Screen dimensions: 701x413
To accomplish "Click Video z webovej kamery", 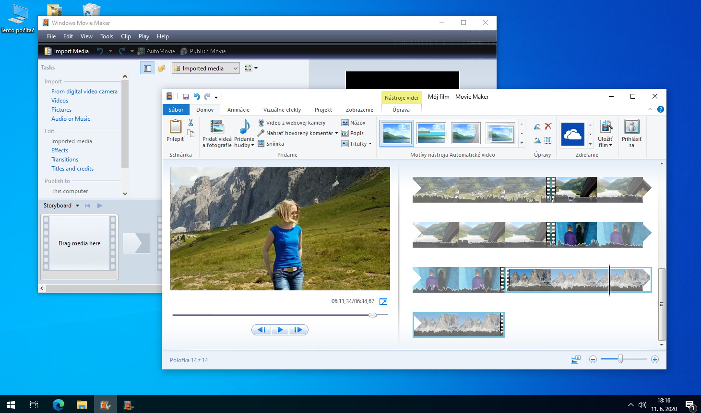I will (x=295, y=123).
